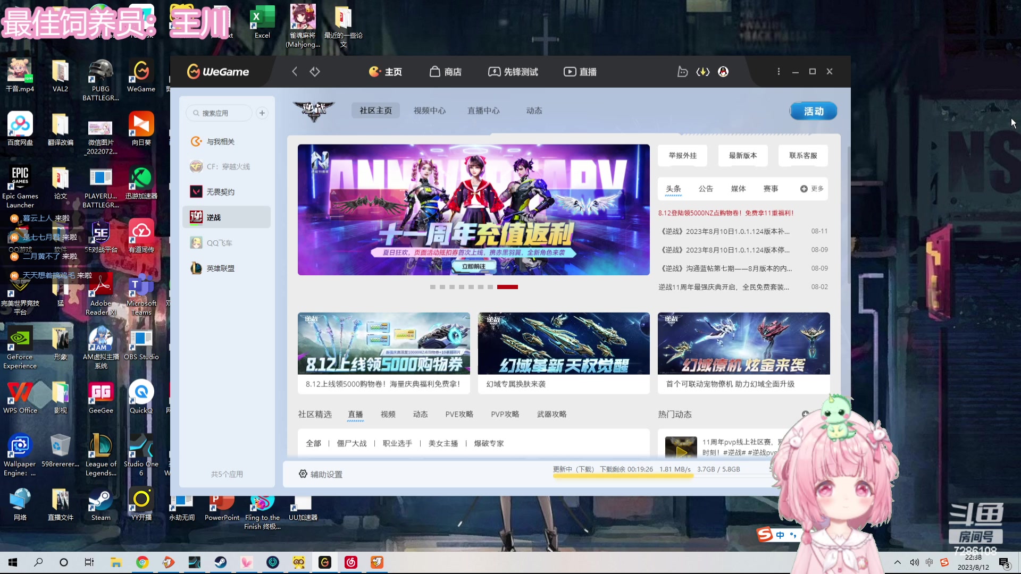
Task: Open 英雄联盟 from the game list
Action: 221,268
